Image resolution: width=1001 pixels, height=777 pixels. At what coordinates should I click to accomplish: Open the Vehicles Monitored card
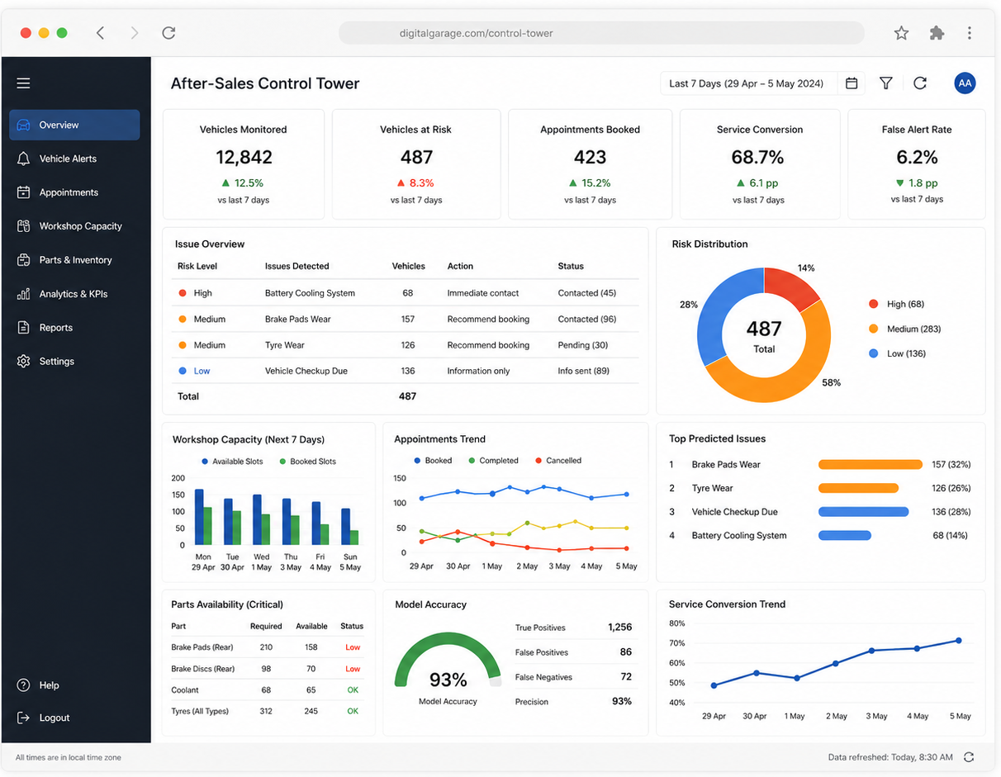coord(243,163)
